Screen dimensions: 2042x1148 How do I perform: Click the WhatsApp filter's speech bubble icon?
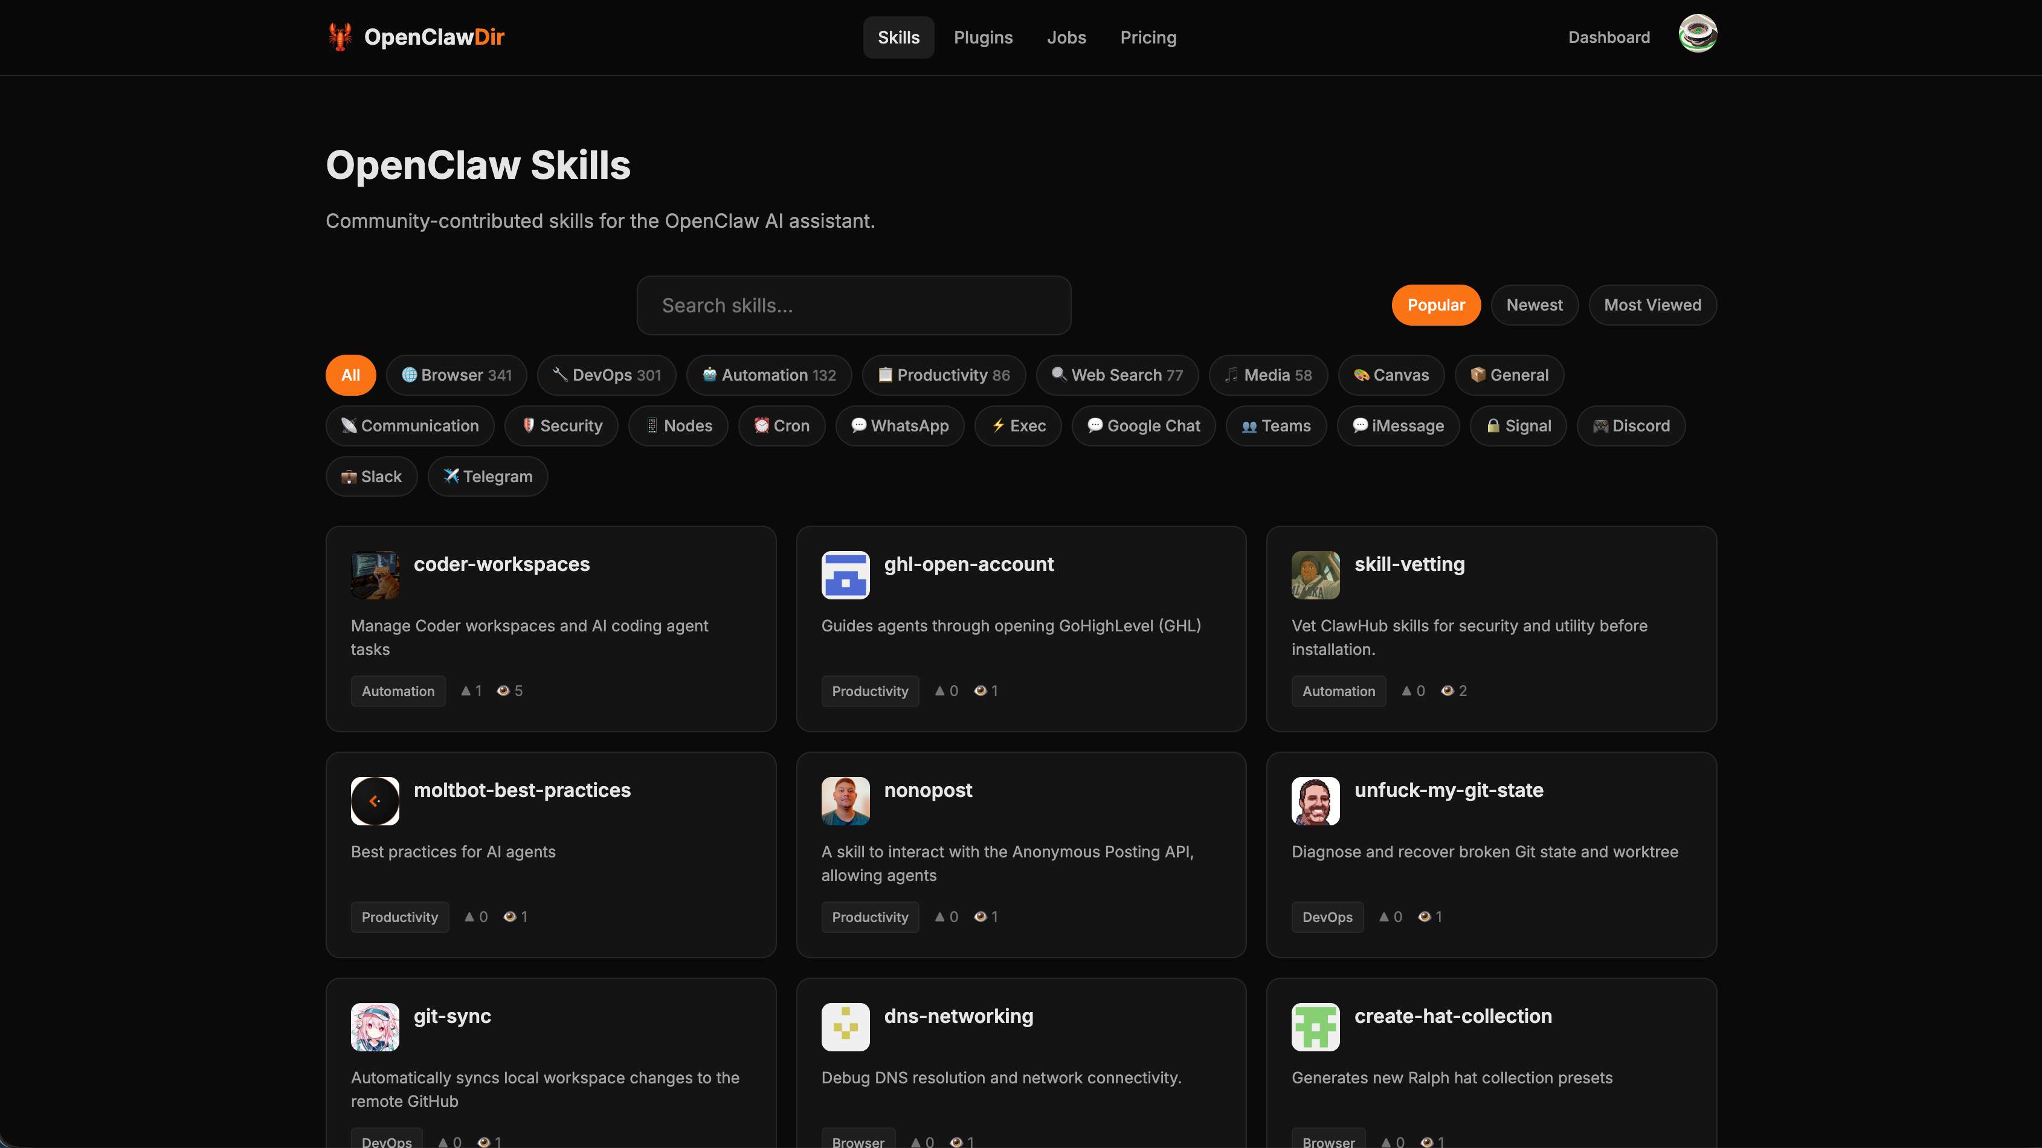pos(859,426)
